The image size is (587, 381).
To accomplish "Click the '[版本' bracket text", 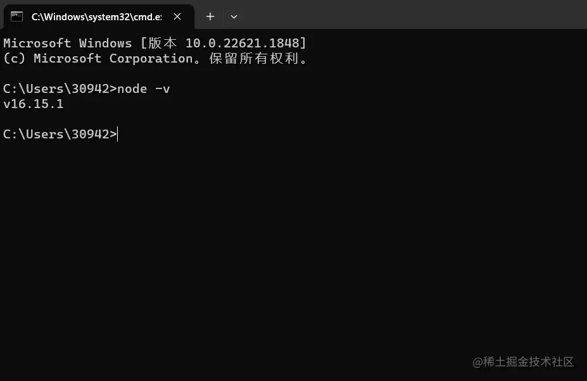I will click(x=160, y=43).
